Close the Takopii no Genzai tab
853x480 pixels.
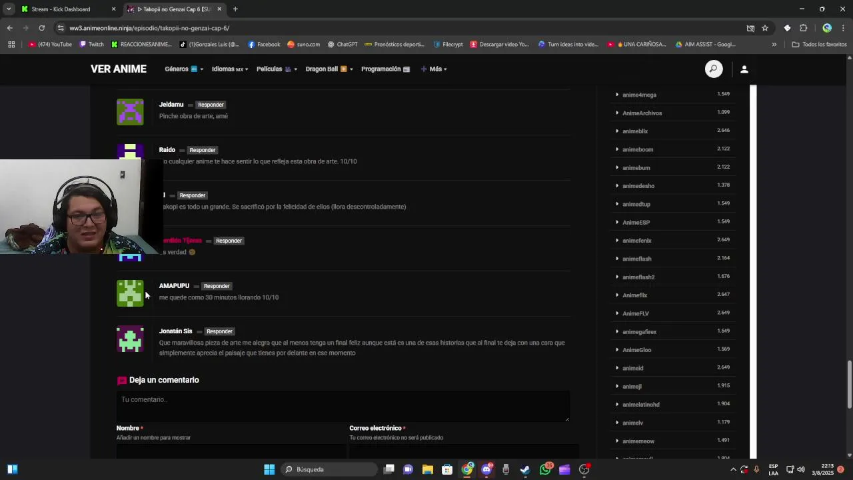[219, 9]
